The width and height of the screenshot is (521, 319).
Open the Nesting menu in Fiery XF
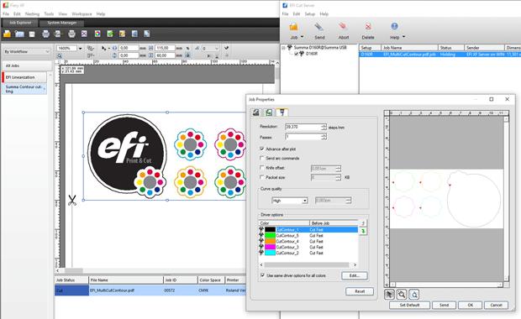(x=32, y=14)
